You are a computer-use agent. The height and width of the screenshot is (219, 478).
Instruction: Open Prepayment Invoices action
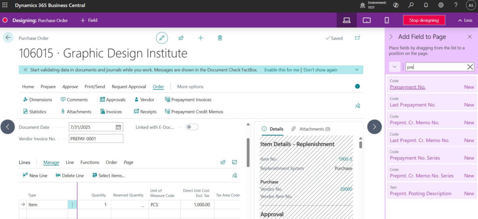coord(191,99)
